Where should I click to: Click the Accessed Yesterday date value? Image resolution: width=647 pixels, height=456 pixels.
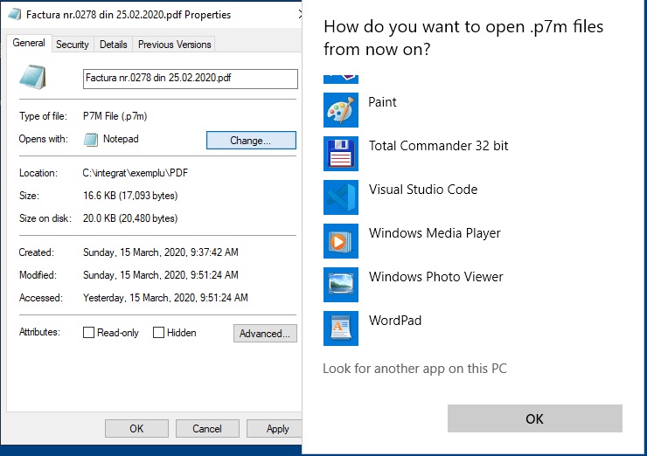click(165, 298)
